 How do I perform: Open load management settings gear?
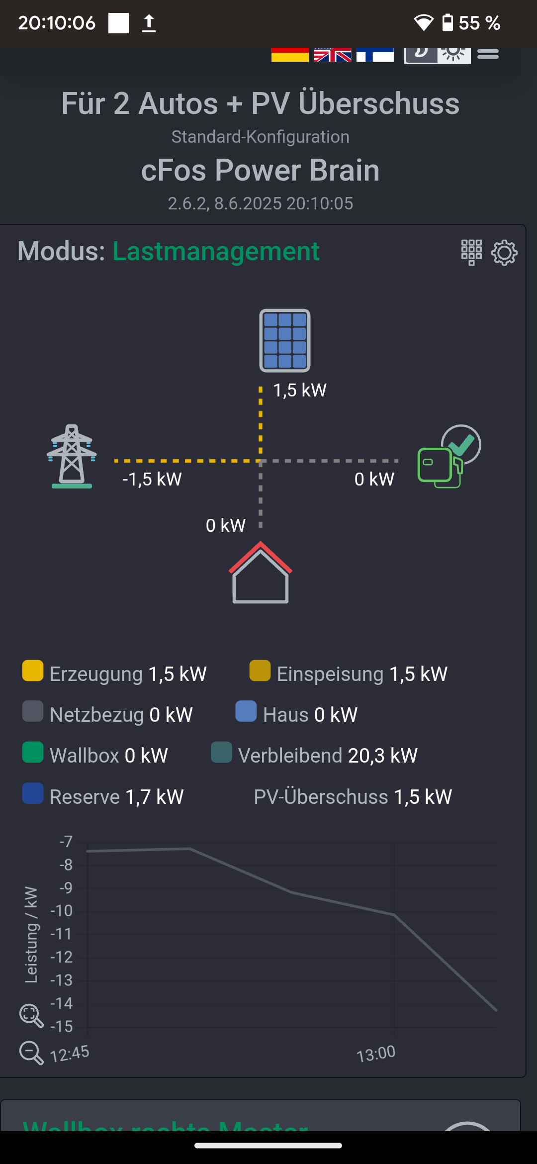tap(504, 253)
